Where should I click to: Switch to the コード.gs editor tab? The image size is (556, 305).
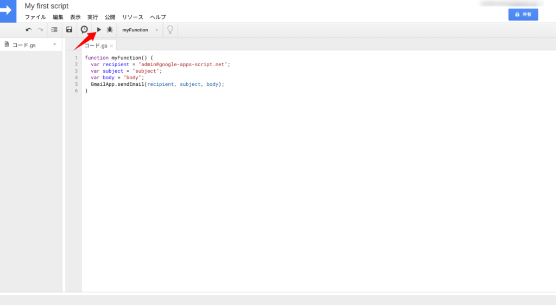coord(96,46)
